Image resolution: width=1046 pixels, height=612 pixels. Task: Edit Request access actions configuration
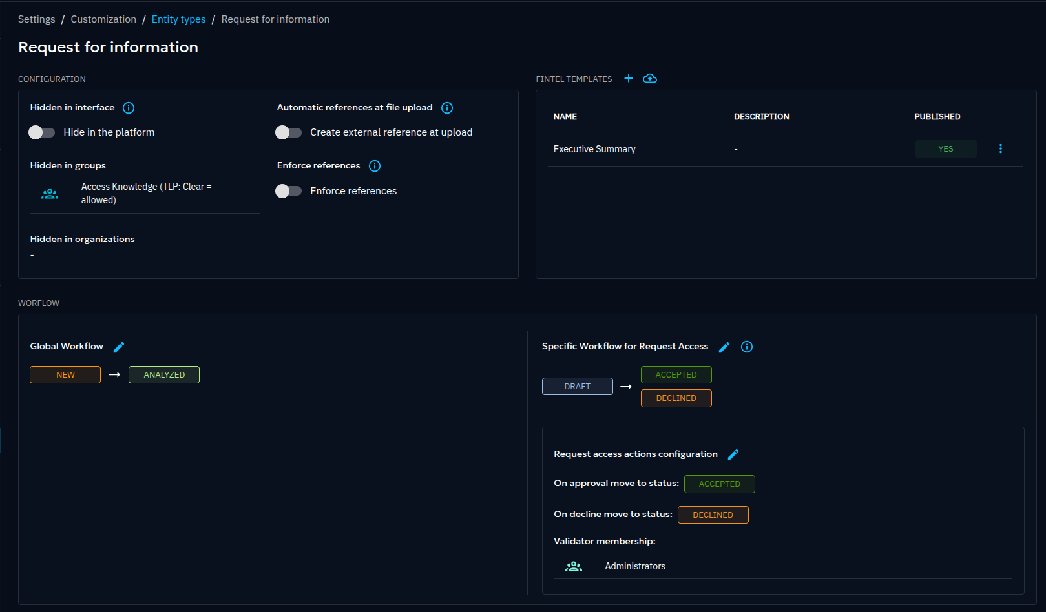click(x=733, y=454)
